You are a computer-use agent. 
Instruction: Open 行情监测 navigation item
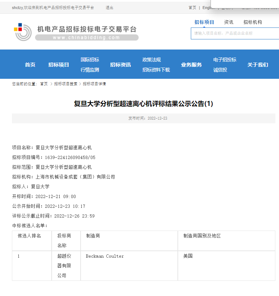point(90,70)
